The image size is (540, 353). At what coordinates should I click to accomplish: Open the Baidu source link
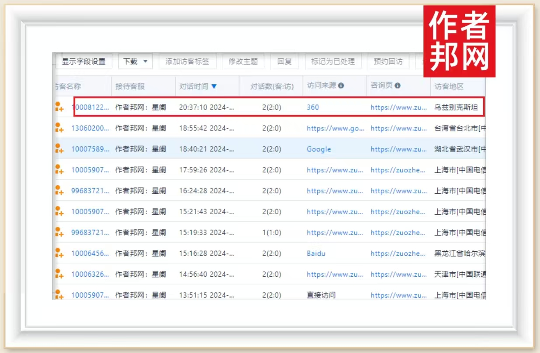[x=316, y=254]
